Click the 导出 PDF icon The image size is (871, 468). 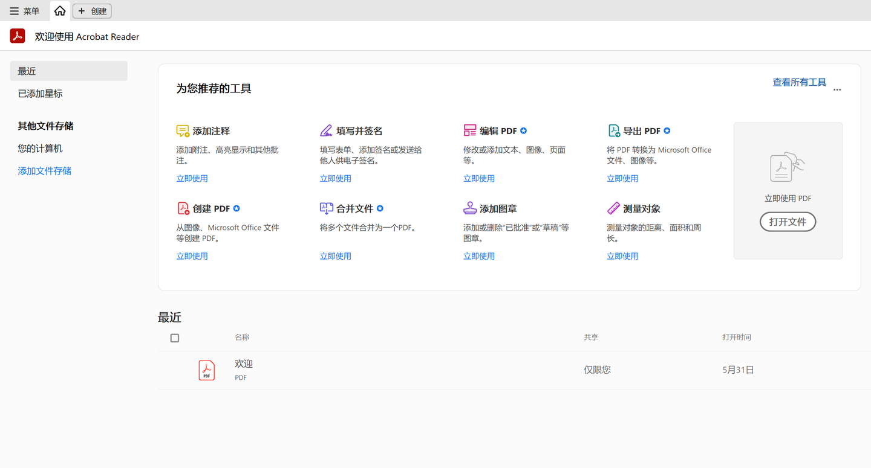pos(614,131)
